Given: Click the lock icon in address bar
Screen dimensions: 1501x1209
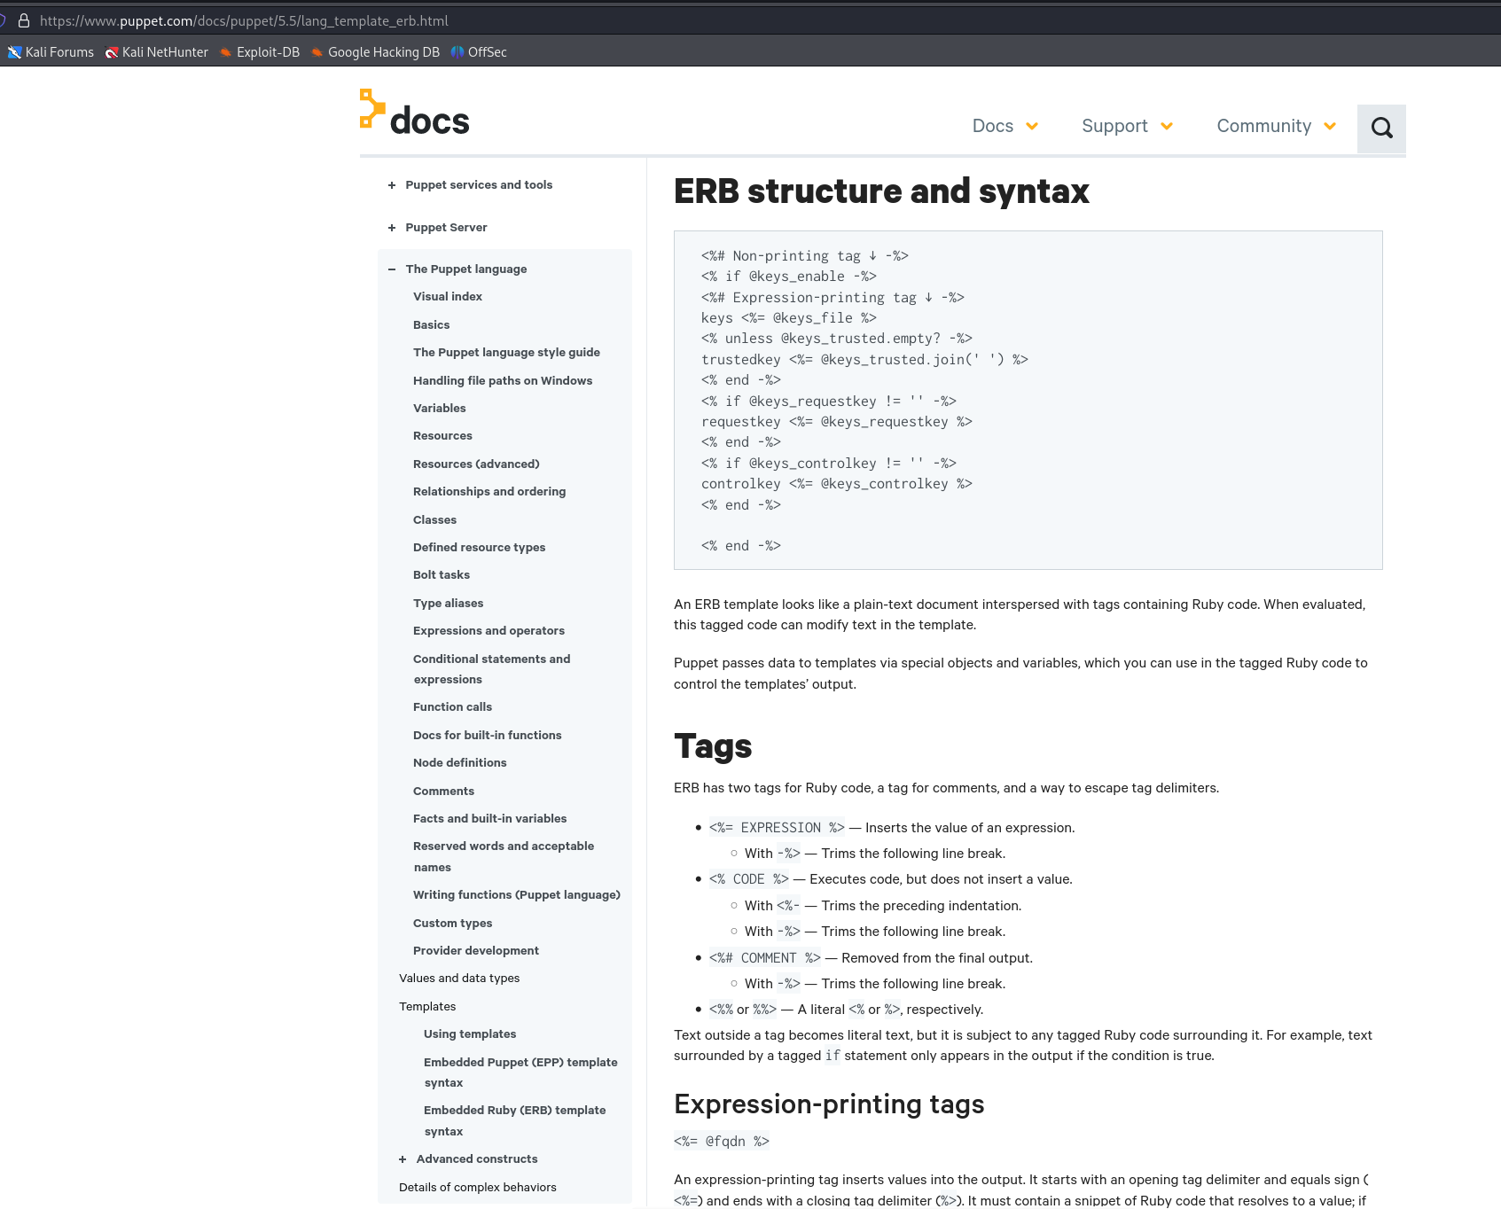Looking at the screenshot, I should click(24, 20).
